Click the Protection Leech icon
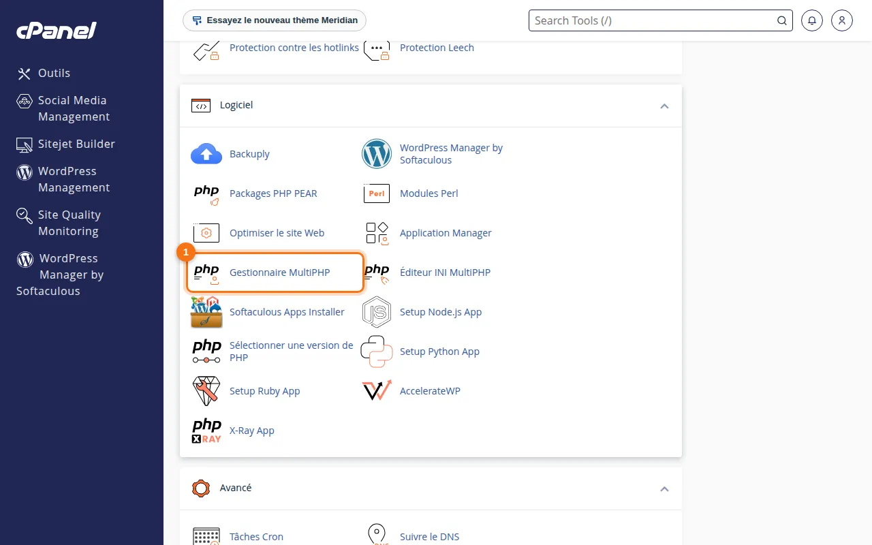This screenshot has width=872, height=545. click(377, 50)
